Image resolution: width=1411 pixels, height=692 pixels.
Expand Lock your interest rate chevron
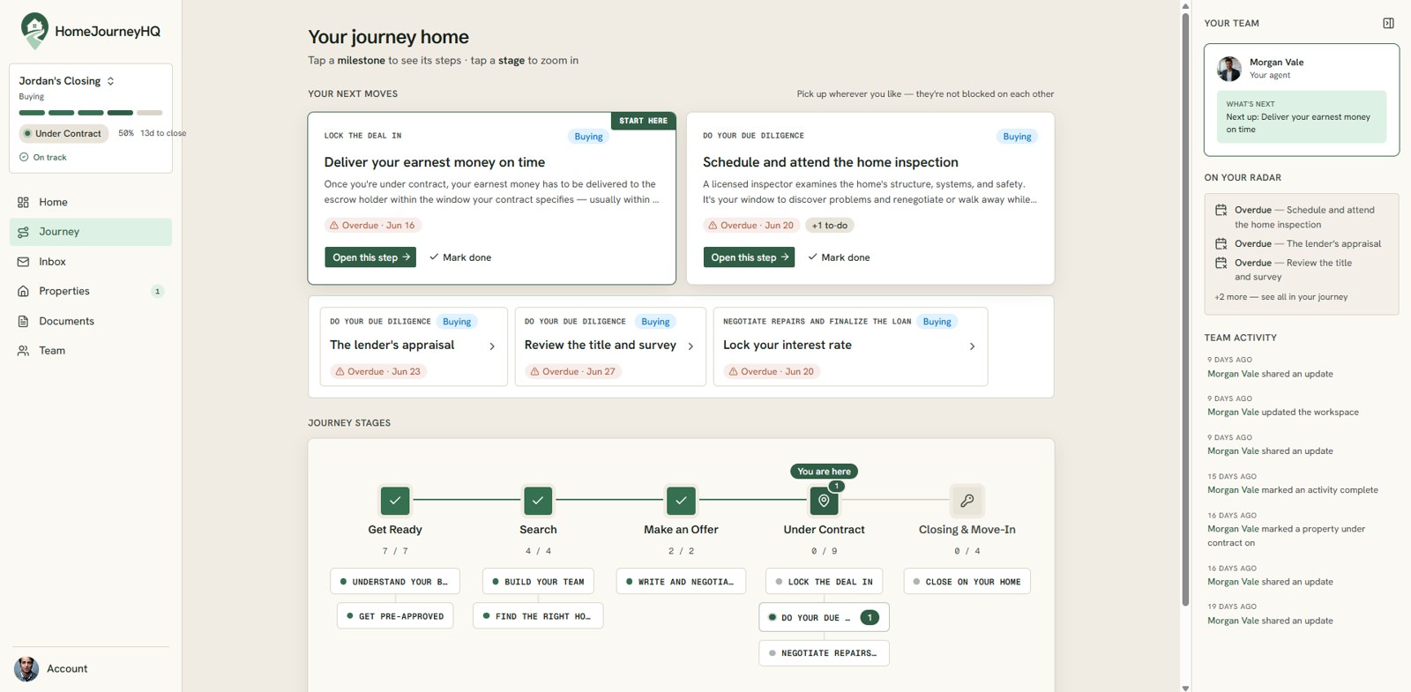tap(972, 346)
